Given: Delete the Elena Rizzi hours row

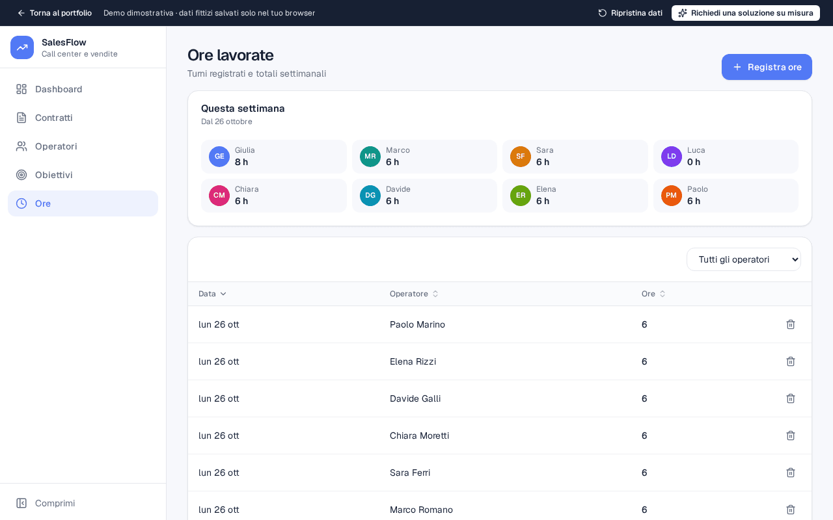Looking at the screenshot, I should pyautogui.click(x=791, y=361).
